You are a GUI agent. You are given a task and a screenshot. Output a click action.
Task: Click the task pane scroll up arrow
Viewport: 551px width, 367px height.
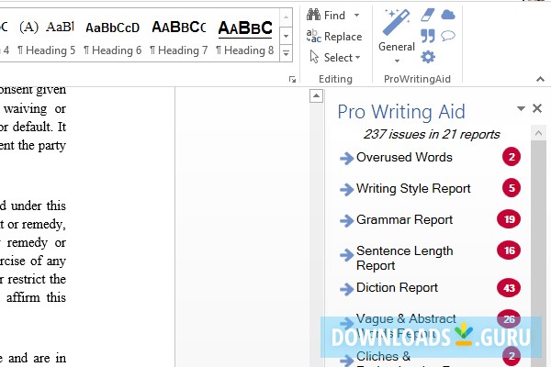click(x=538, y=133)
